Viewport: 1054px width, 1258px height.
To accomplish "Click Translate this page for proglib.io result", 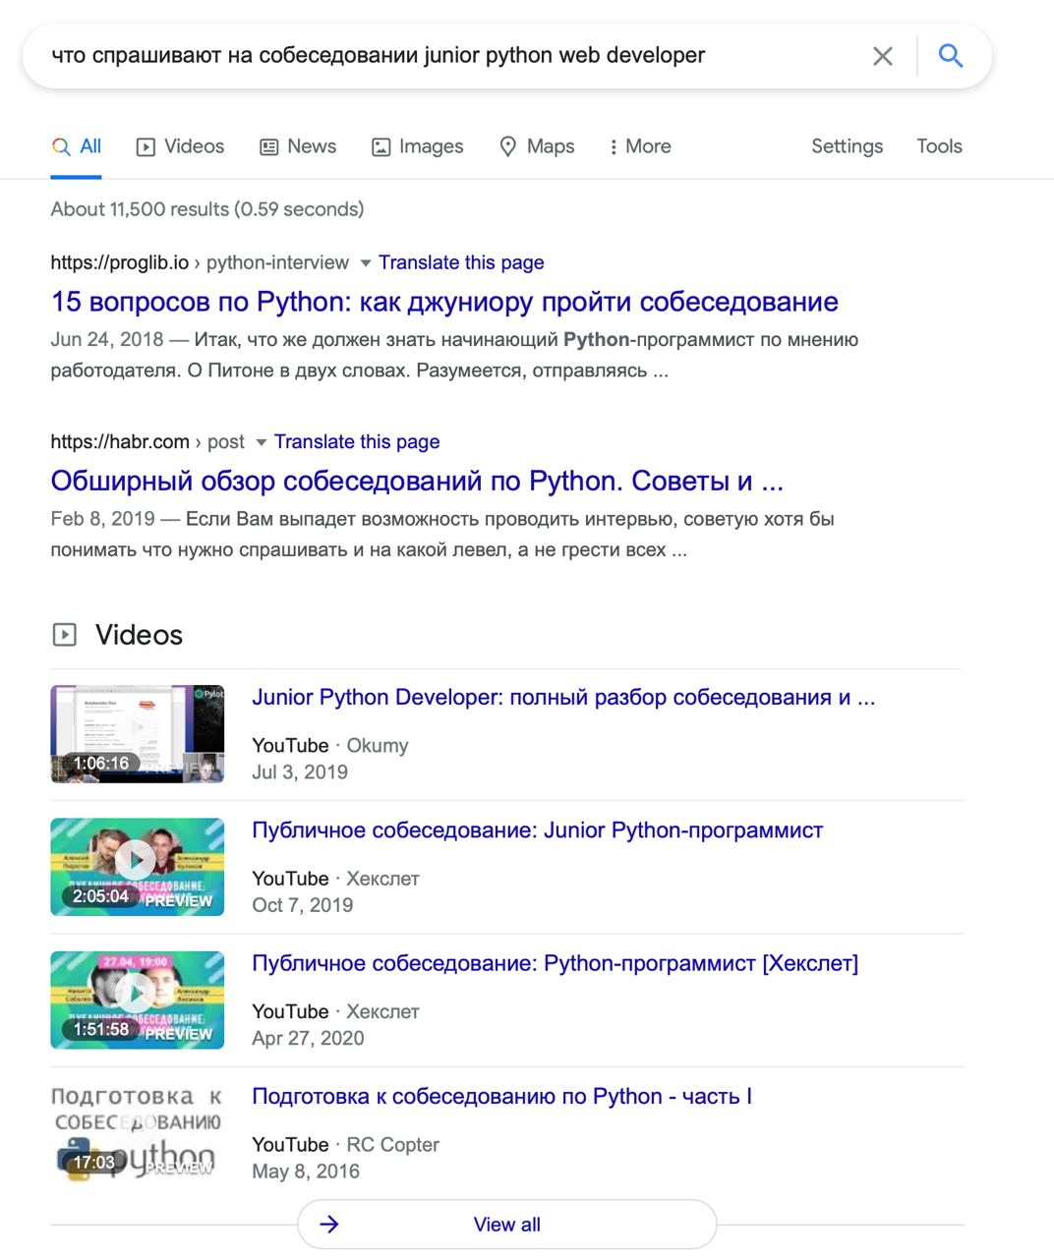I will pos(461,262).
